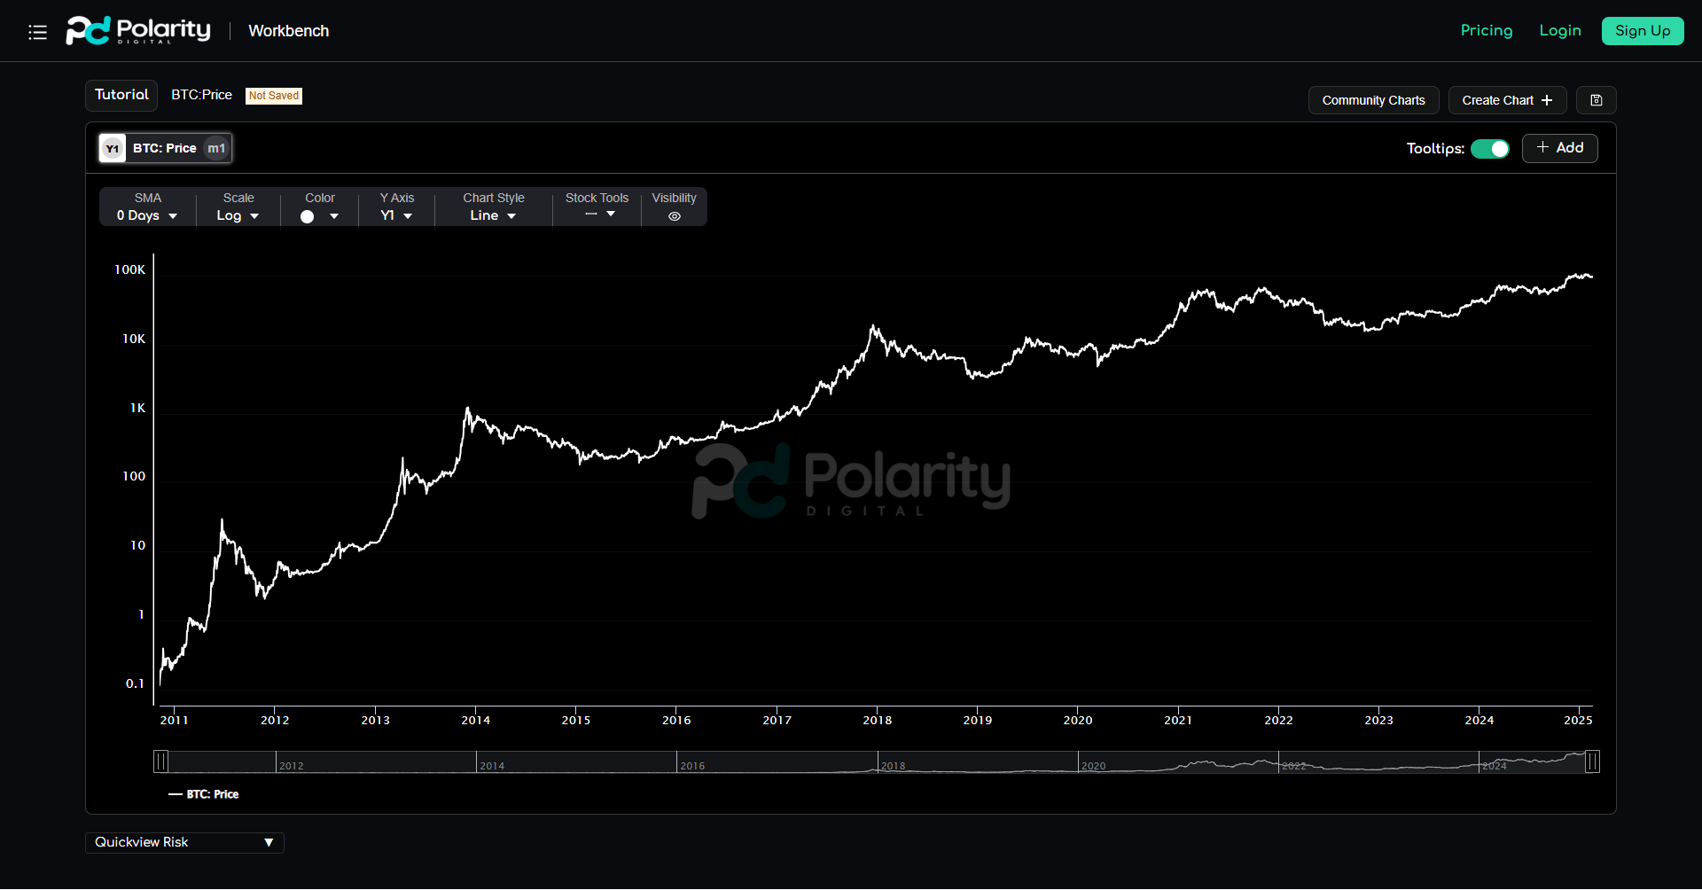The width and height of the screenshot is (1702, 890).
Task: Turn off the Tooltips switch
Action: point(1490,148)
